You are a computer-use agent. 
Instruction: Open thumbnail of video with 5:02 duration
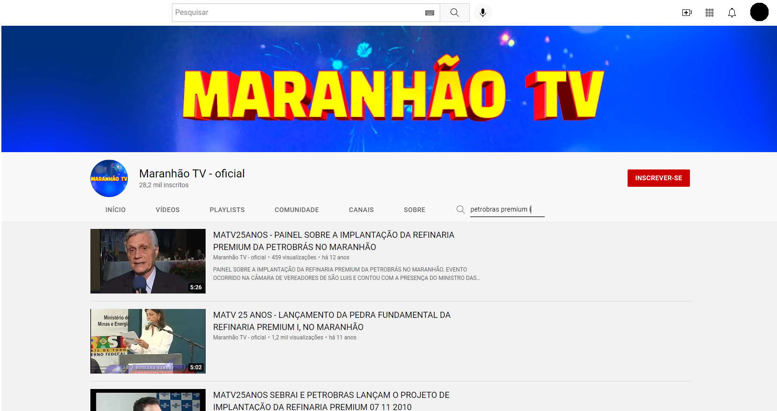point(148,341)
